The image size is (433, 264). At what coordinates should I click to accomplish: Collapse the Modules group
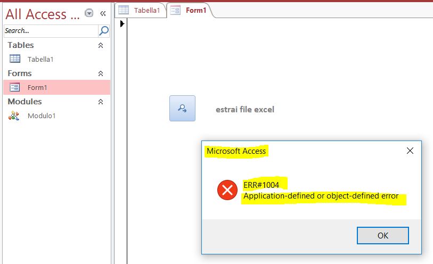click(x=101, y=102)
